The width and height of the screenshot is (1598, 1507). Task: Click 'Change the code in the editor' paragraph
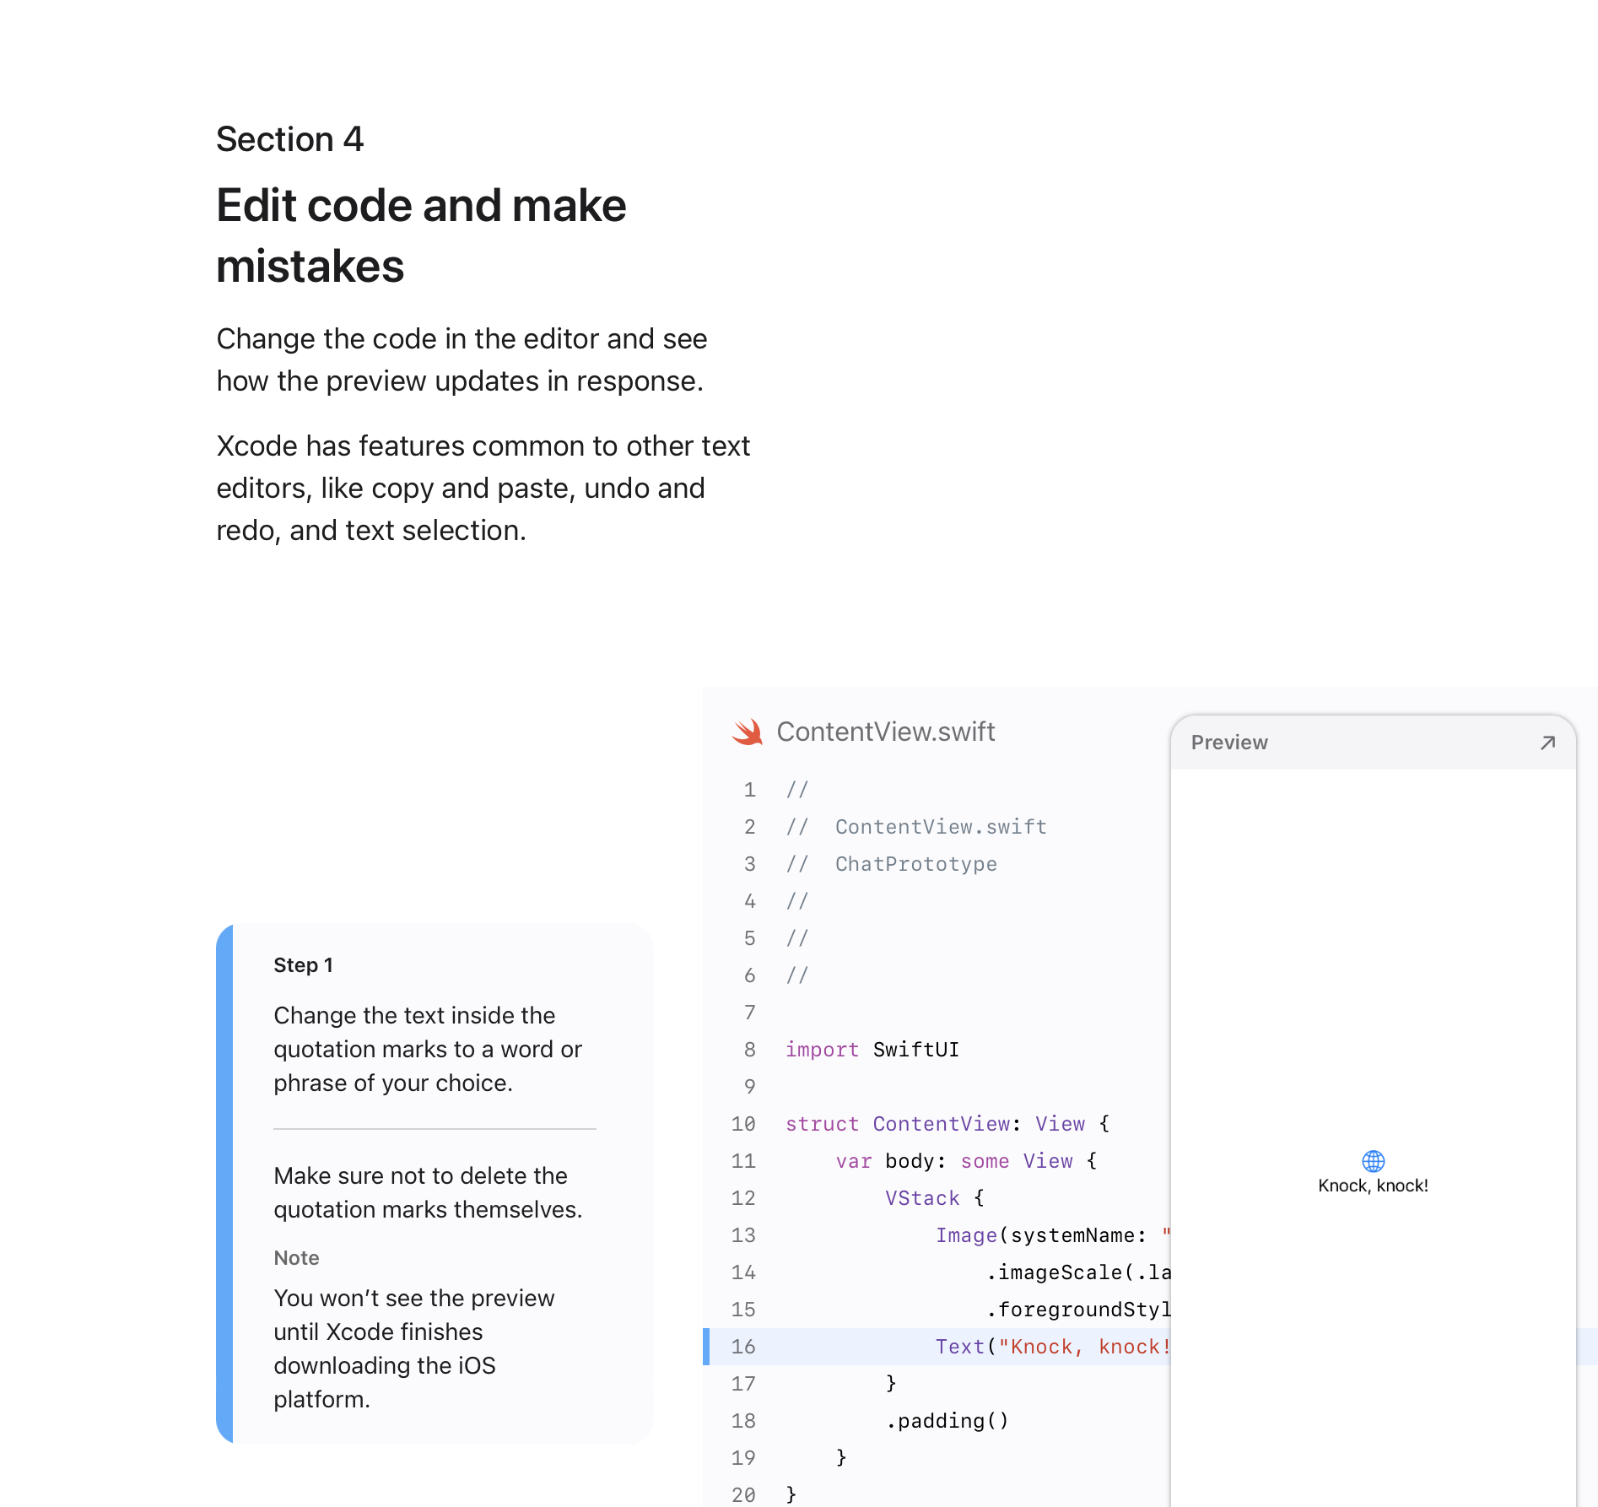pos(462,359)
